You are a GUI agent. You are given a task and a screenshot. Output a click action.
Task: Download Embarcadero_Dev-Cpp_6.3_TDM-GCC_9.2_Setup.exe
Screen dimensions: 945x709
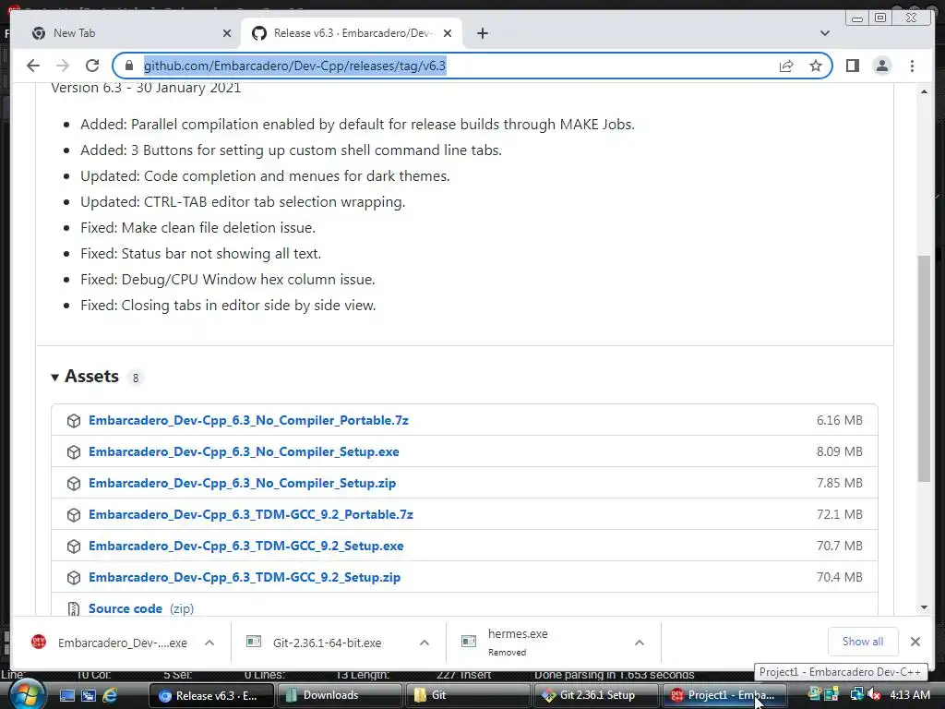pyautogui.click(x=245, y=546)
